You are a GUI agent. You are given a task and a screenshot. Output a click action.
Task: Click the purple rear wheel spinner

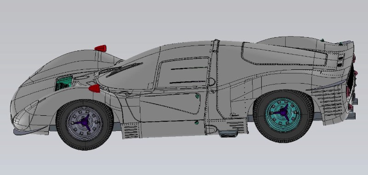click(x=284, y=113)
